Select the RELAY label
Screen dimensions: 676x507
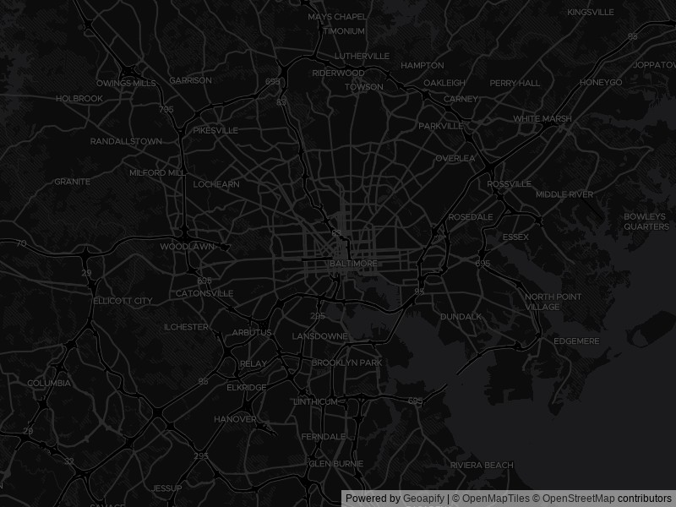tap(253, 364)
